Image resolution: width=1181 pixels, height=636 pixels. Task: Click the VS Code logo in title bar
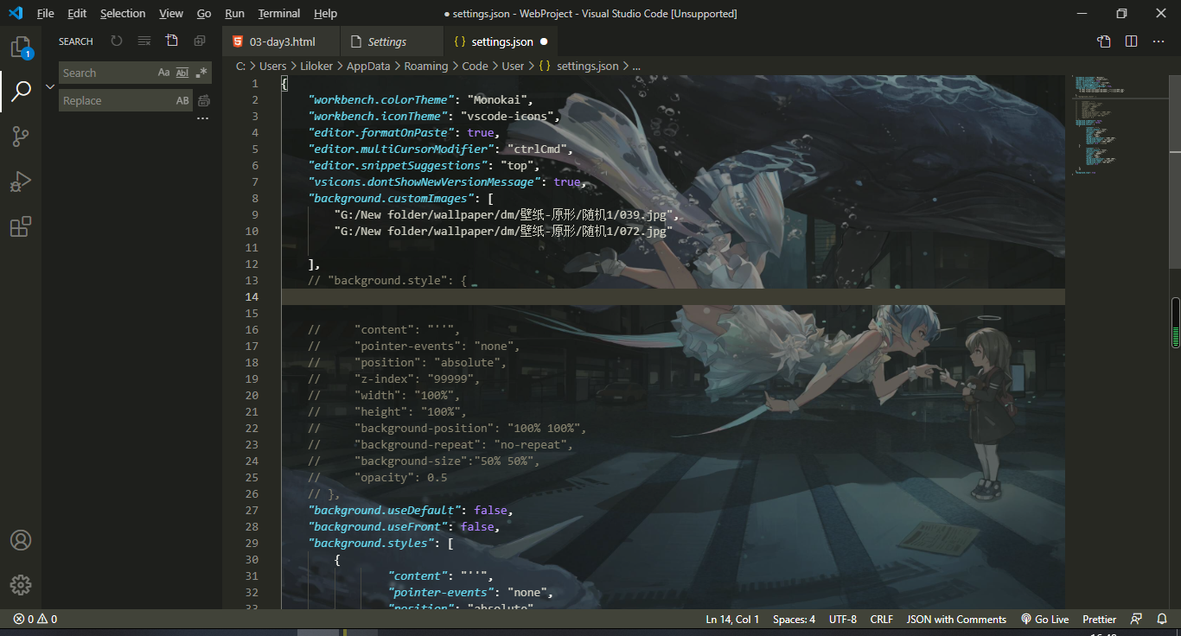click(x=16, y=13)
